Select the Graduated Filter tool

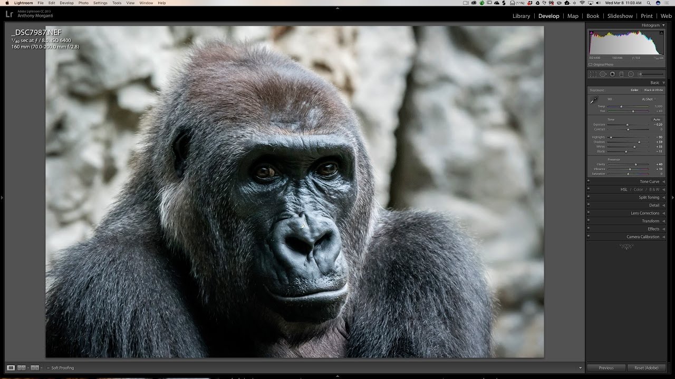621,74
